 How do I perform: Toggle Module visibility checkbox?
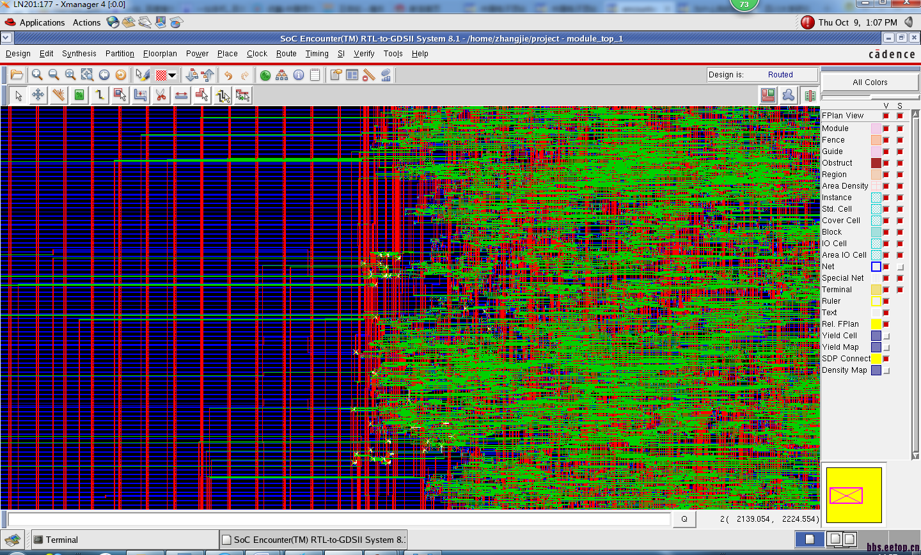click(x=886, y=129)
